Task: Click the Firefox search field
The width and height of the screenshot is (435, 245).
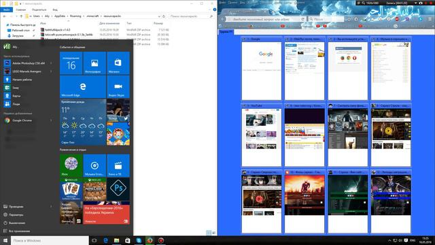Action: tap(326, 19)
